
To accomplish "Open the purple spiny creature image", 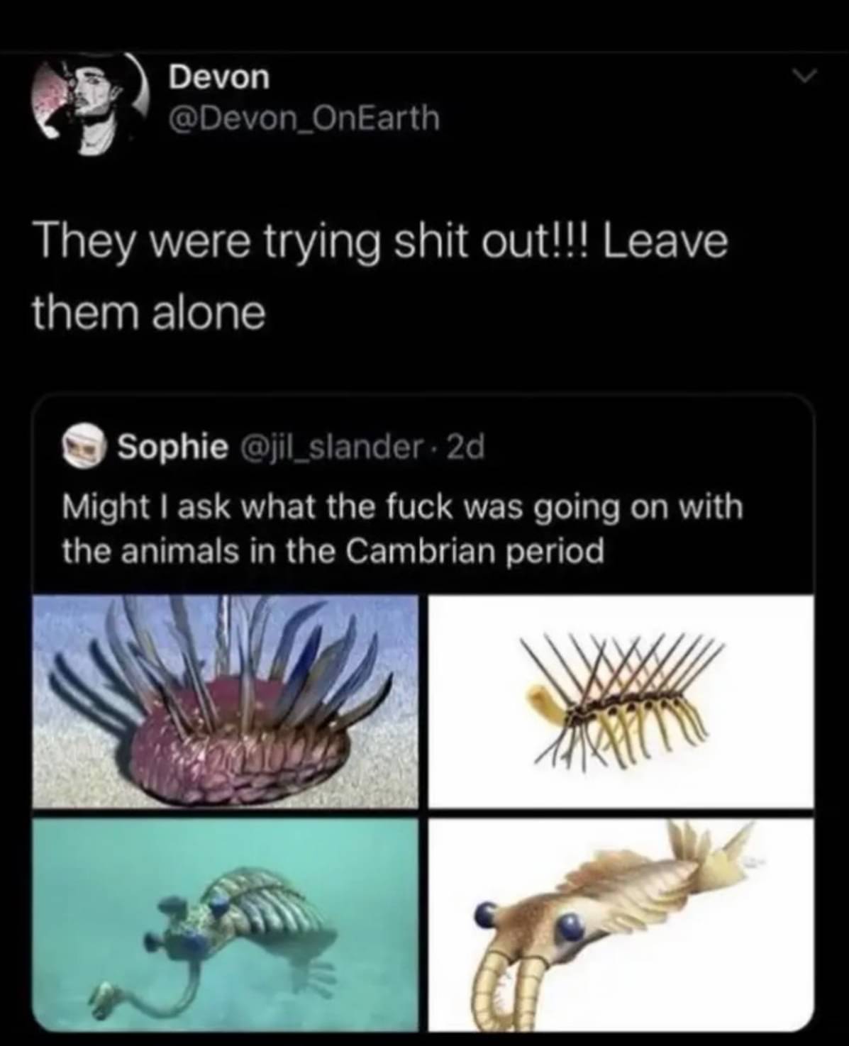I will click(x=225, y=701).
